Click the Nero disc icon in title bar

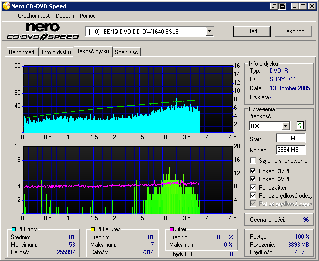pos(6,6)
